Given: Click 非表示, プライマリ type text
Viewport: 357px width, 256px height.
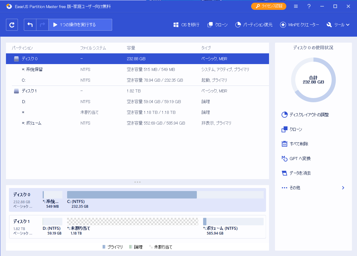Looking at the screenshot, I should coord(216,123).
